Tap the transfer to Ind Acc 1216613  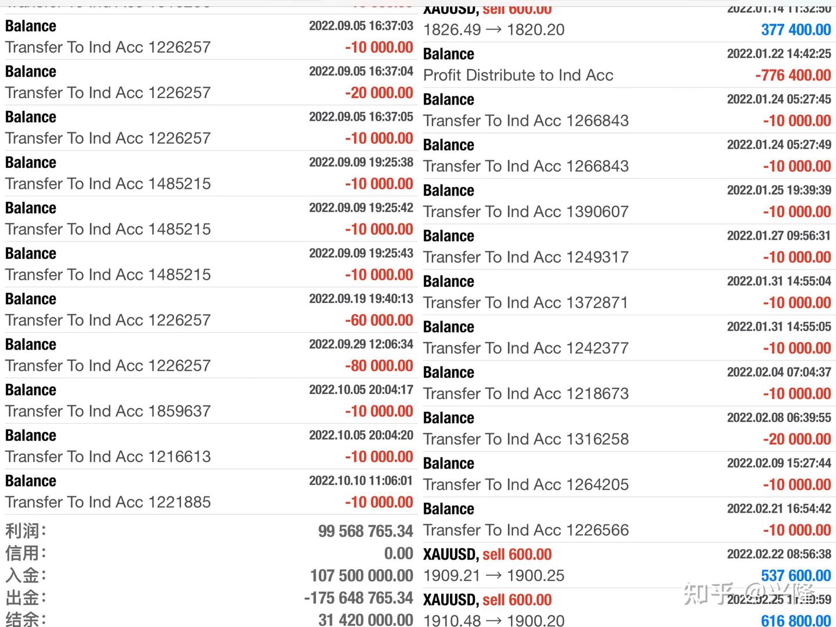[108, 456]
